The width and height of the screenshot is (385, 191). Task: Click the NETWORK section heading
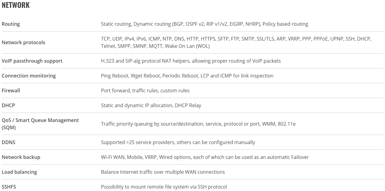tap(16, 5)
